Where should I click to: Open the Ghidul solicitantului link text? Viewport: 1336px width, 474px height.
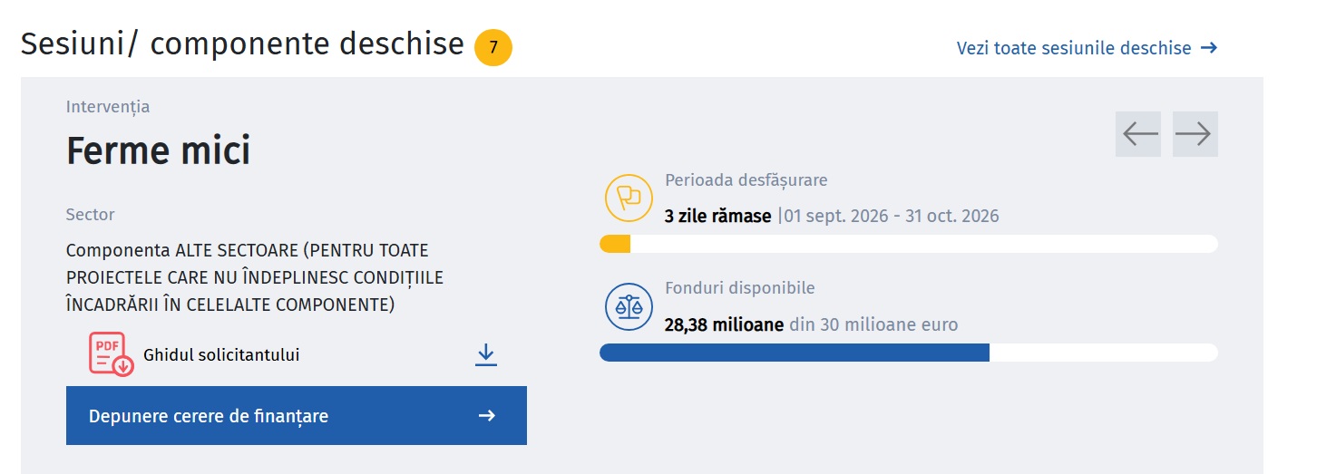(x=221, y=355)
